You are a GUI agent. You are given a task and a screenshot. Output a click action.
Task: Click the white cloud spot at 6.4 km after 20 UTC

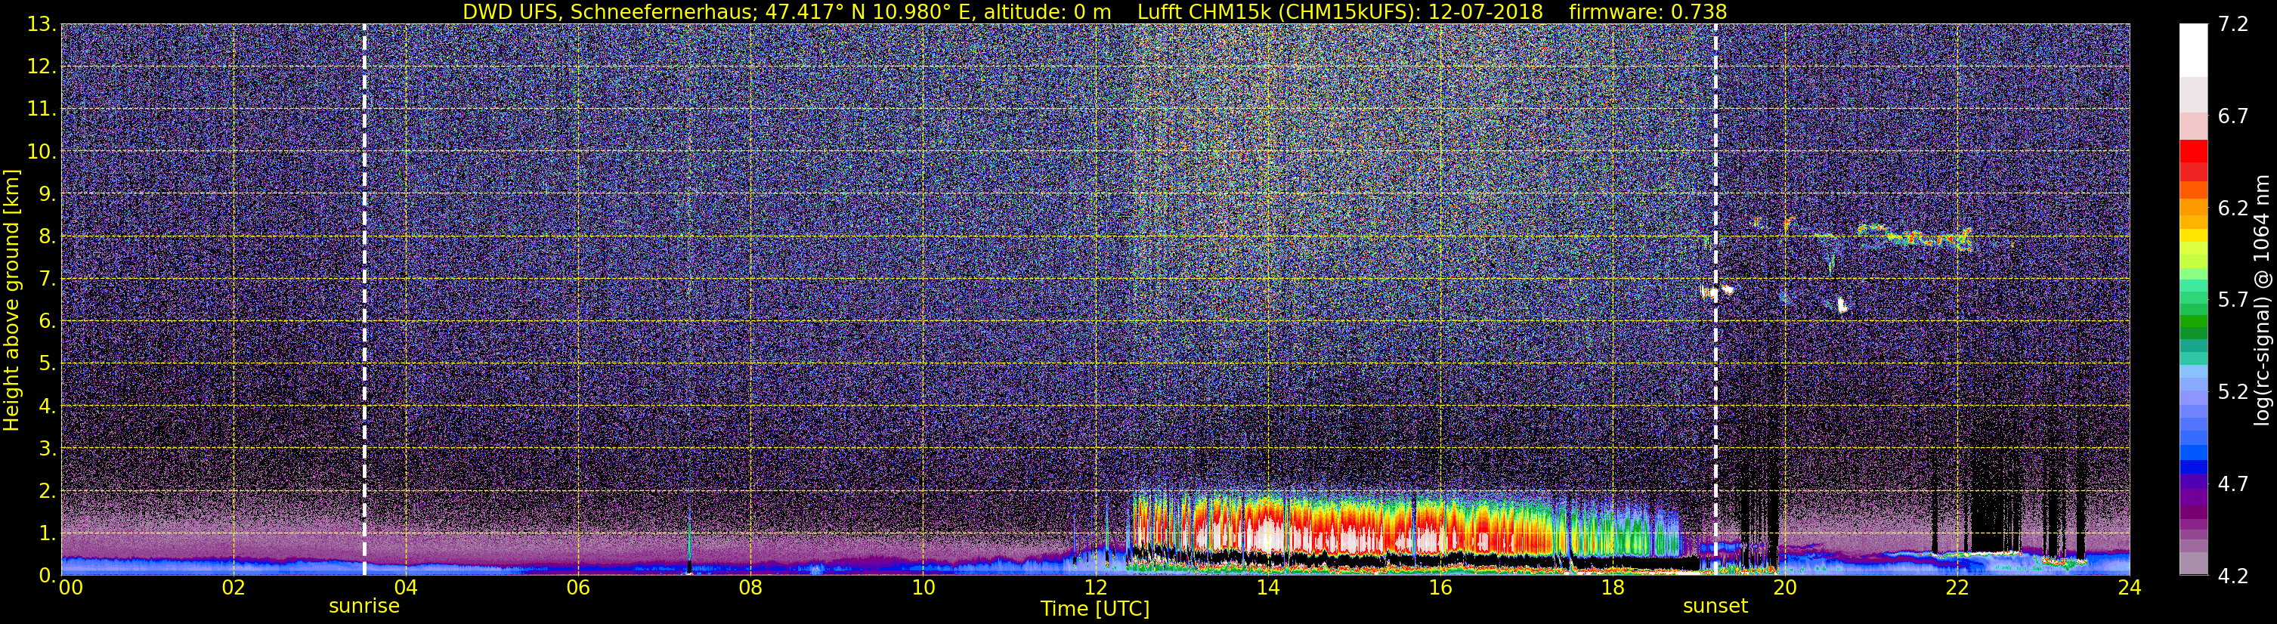1843,306
